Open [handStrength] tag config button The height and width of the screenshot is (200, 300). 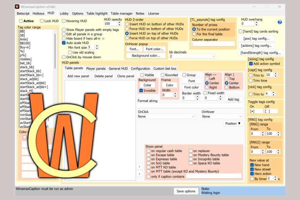pyautogui.click(x=261, y=53)
